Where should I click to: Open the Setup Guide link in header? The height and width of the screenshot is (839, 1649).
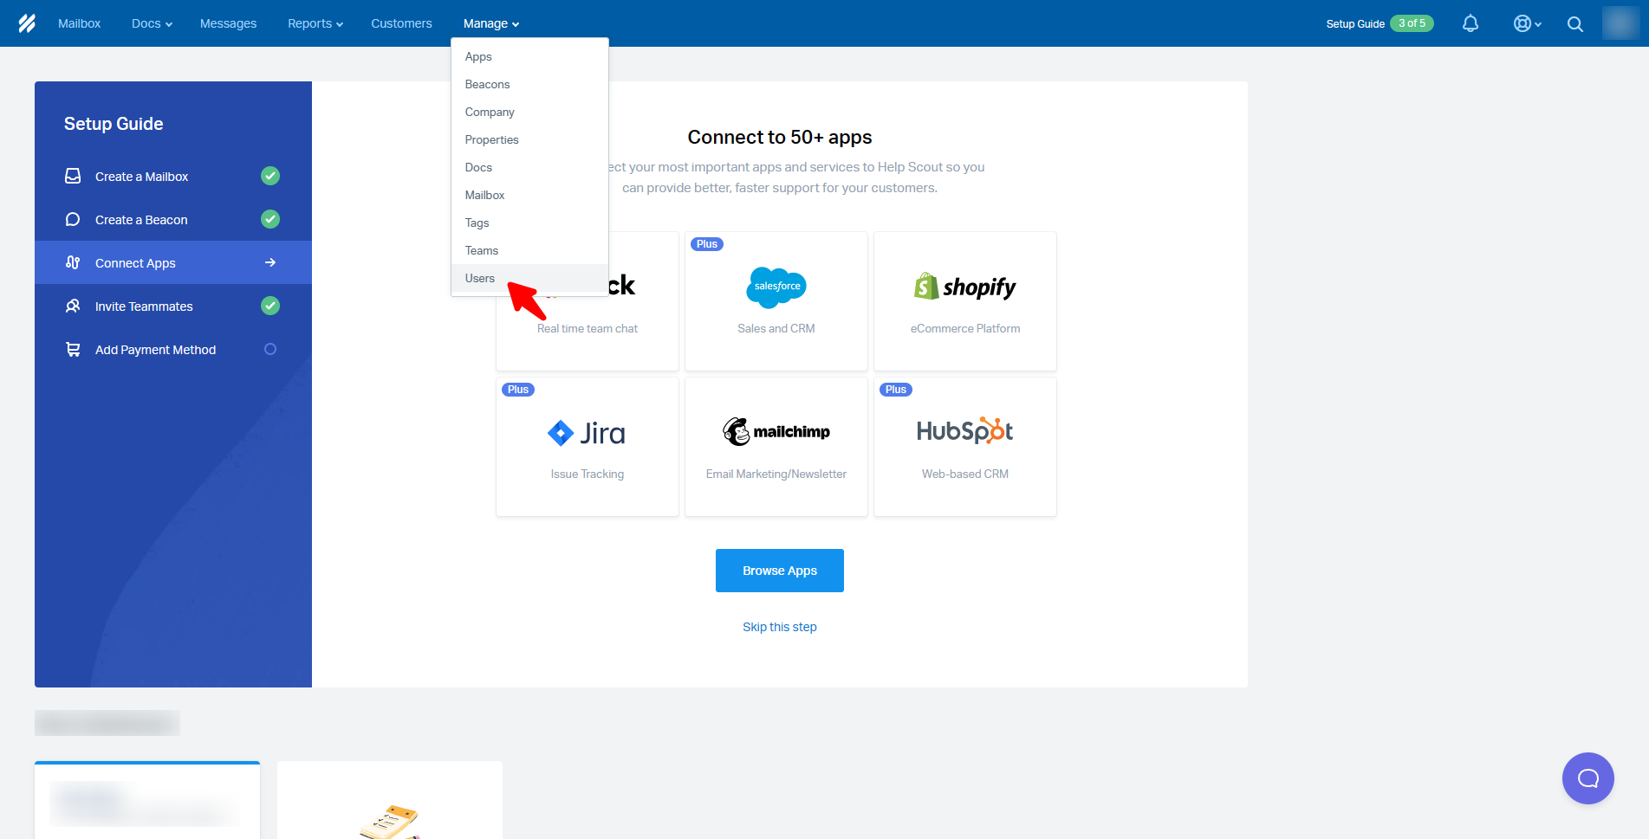coord(1355,23)
